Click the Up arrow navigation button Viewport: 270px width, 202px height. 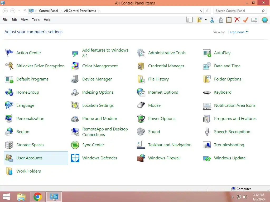click(25, 11)
